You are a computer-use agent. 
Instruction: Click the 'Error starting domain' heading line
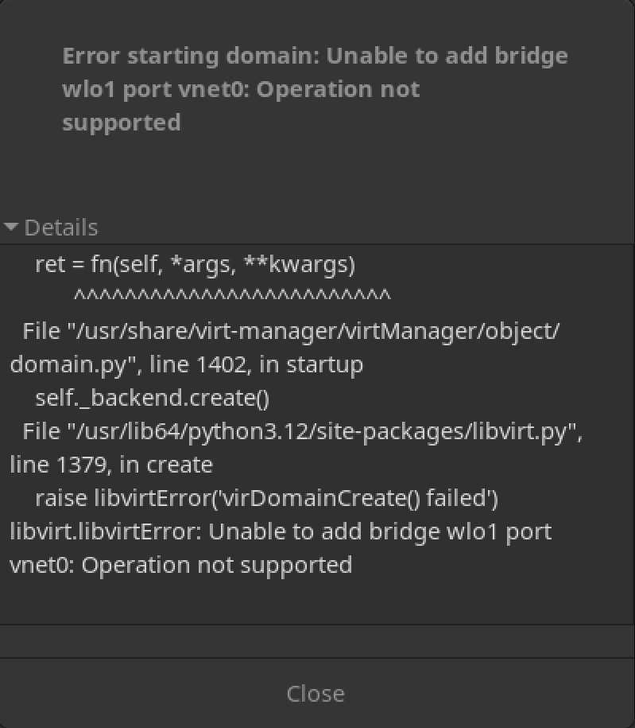(315, 56)
